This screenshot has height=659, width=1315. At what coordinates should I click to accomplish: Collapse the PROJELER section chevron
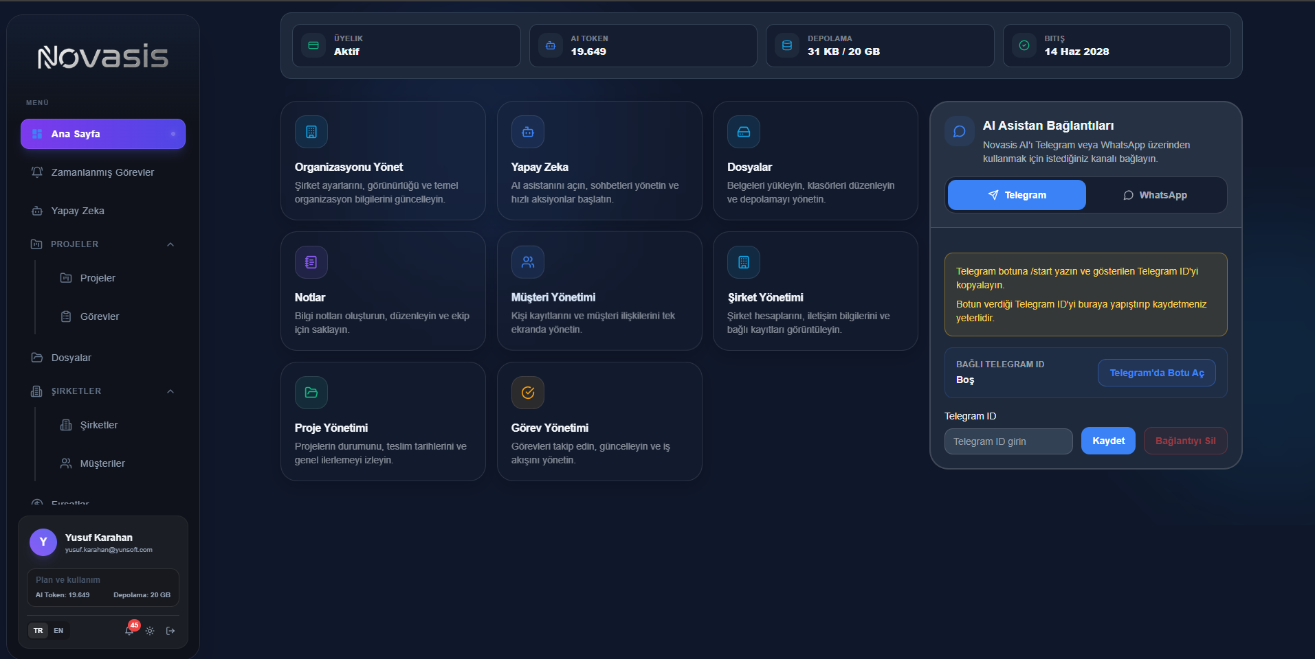(170, 244)
